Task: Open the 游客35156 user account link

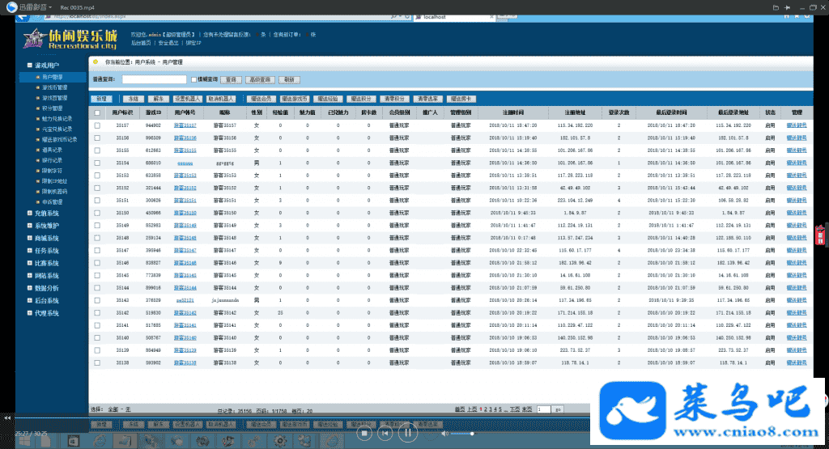Action: pyautogui.click(x=185, y=138)
